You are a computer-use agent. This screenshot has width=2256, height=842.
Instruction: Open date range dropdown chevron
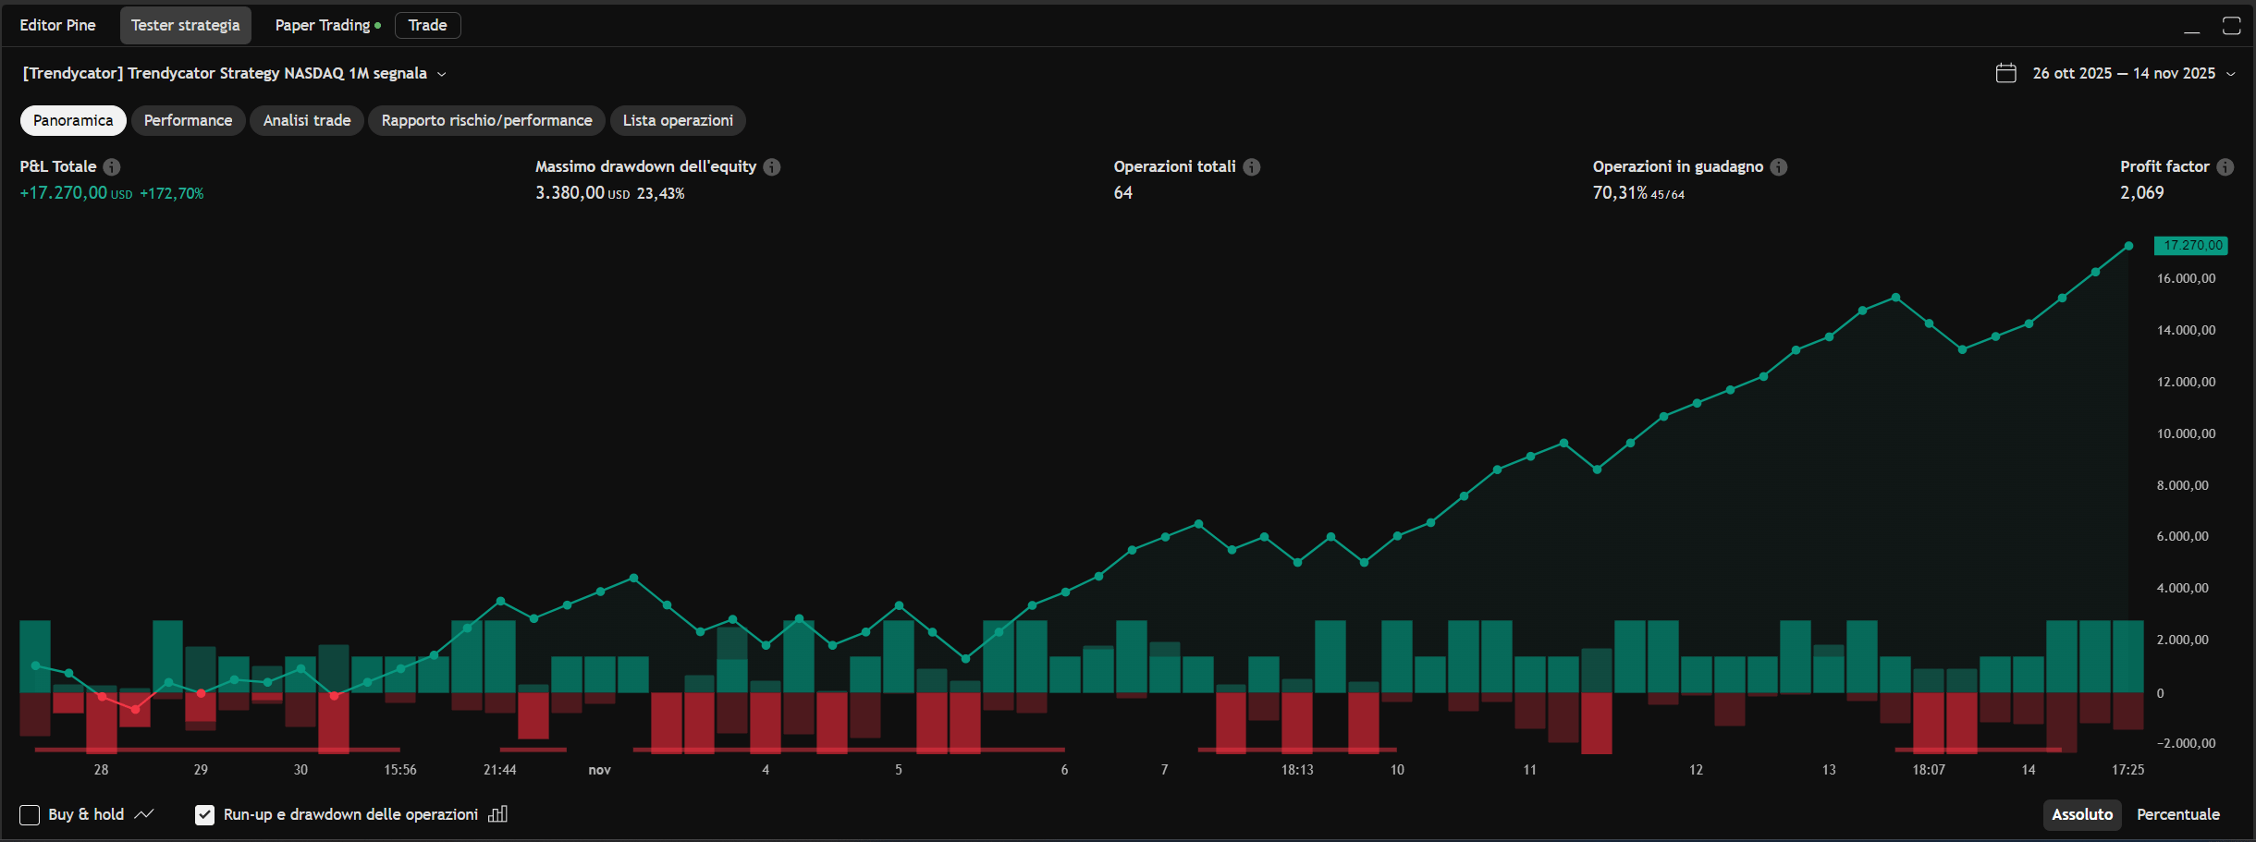coord(2231,74)
